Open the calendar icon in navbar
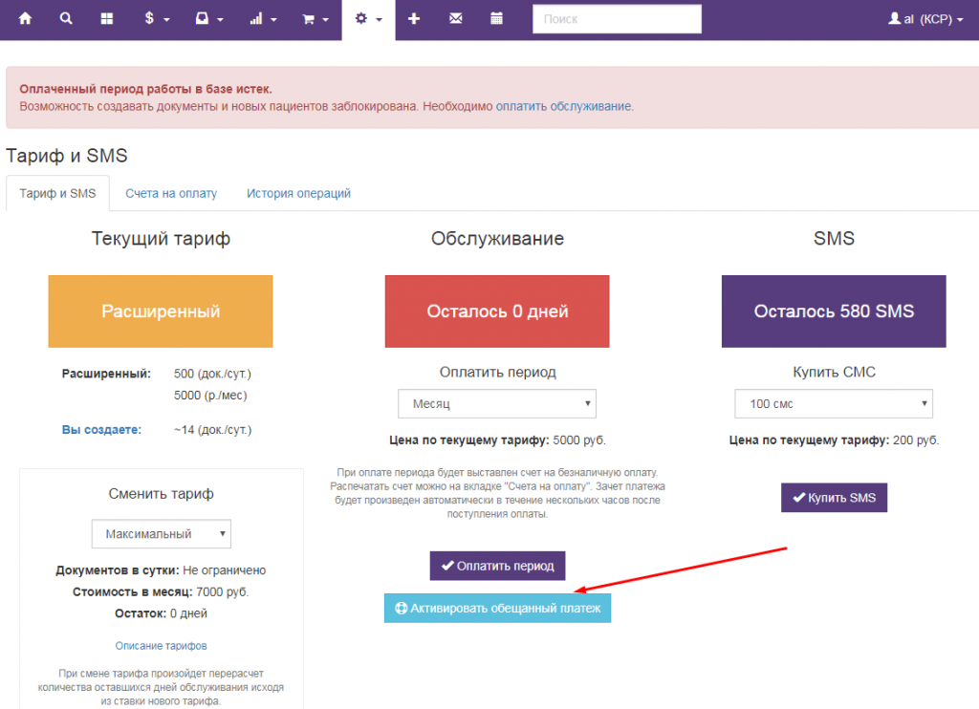The image size is (979, 709). tap(496, 19)
